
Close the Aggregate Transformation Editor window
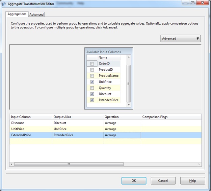(x=203, y=3)
